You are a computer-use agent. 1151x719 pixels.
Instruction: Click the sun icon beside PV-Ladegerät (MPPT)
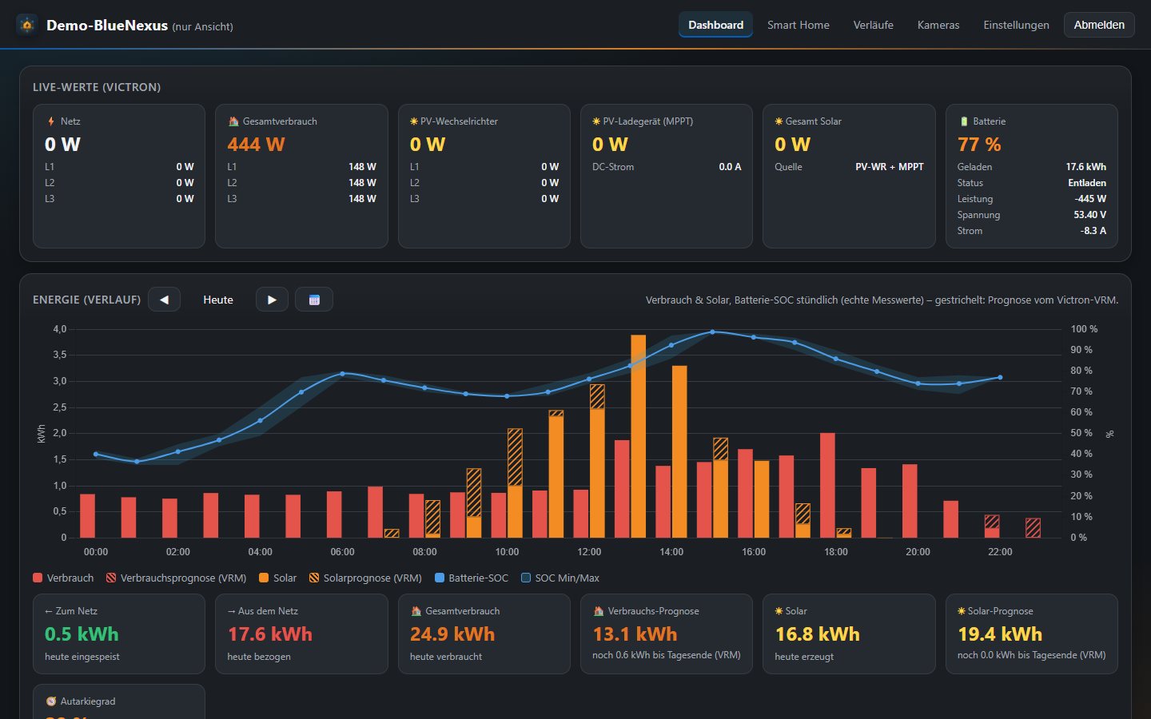pos(596,121)
